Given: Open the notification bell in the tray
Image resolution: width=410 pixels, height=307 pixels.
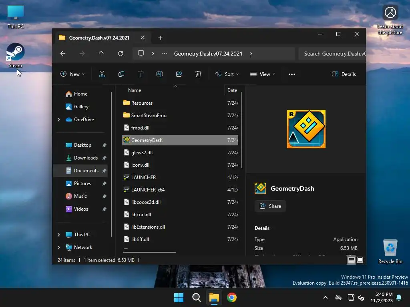Looking at the screenshot, I should pos(399,297).
